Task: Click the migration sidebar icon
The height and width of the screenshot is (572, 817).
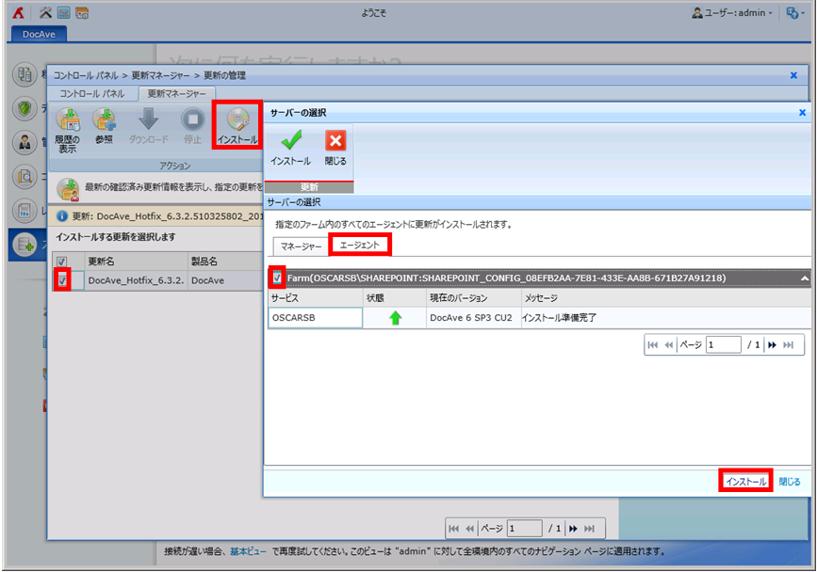Action: point(25,74)
